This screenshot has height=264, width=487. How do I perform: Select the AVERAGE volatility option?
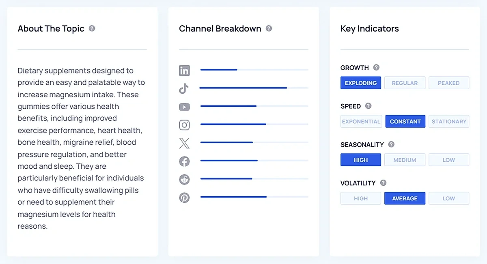point(405,198)
